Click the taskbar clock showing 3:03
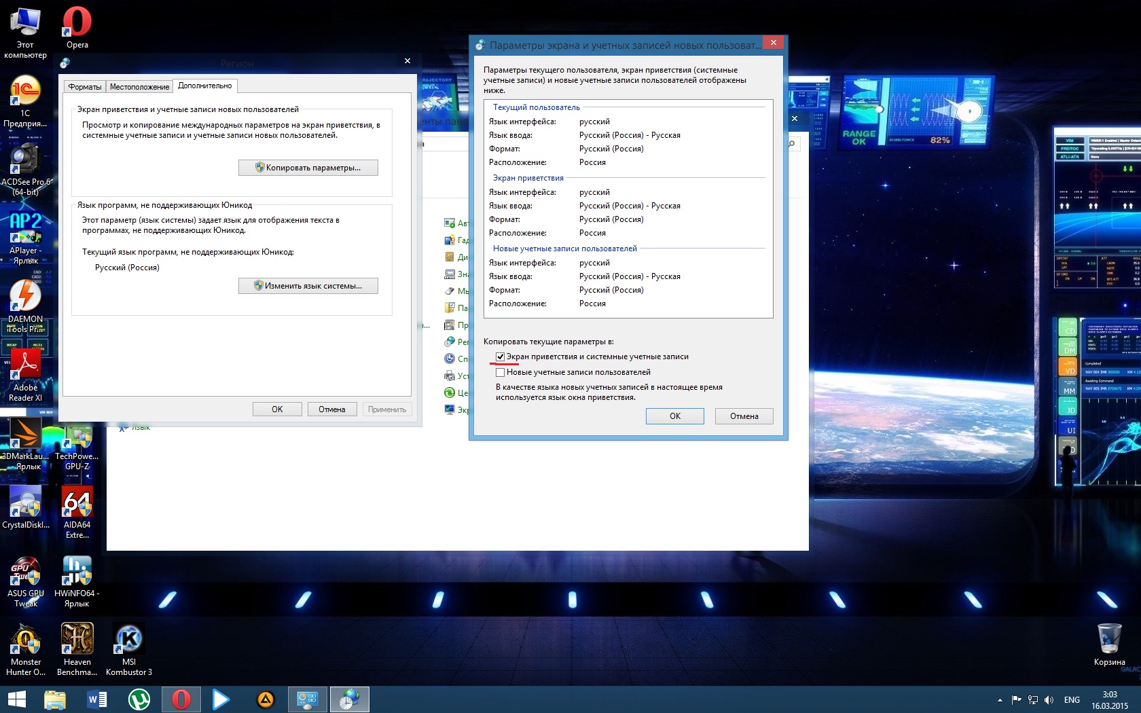Viewport: 1141px width, 713px height. click(1110, 699)
